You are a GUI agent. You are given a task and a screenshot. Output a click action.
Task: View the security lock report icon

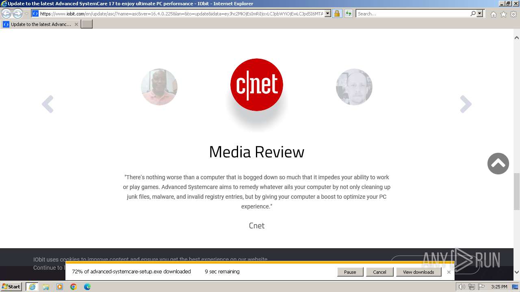337,14
